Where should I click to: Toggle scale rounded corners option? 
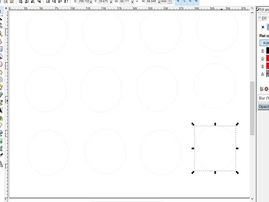184,1
